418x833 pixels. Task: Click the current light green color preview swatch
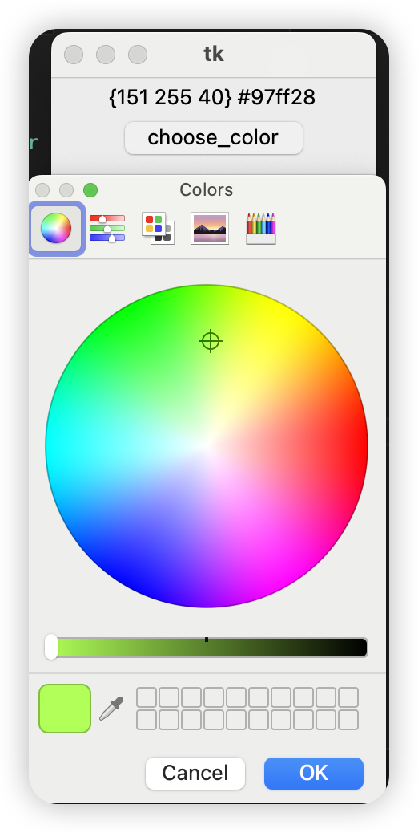pos(65,709)
